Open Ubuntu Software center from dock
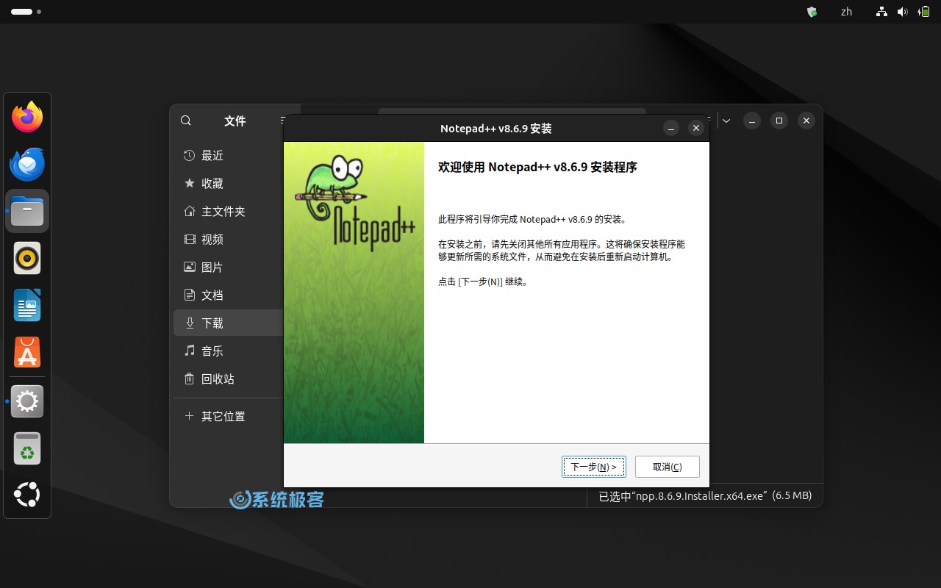 [x=27, y=352]
